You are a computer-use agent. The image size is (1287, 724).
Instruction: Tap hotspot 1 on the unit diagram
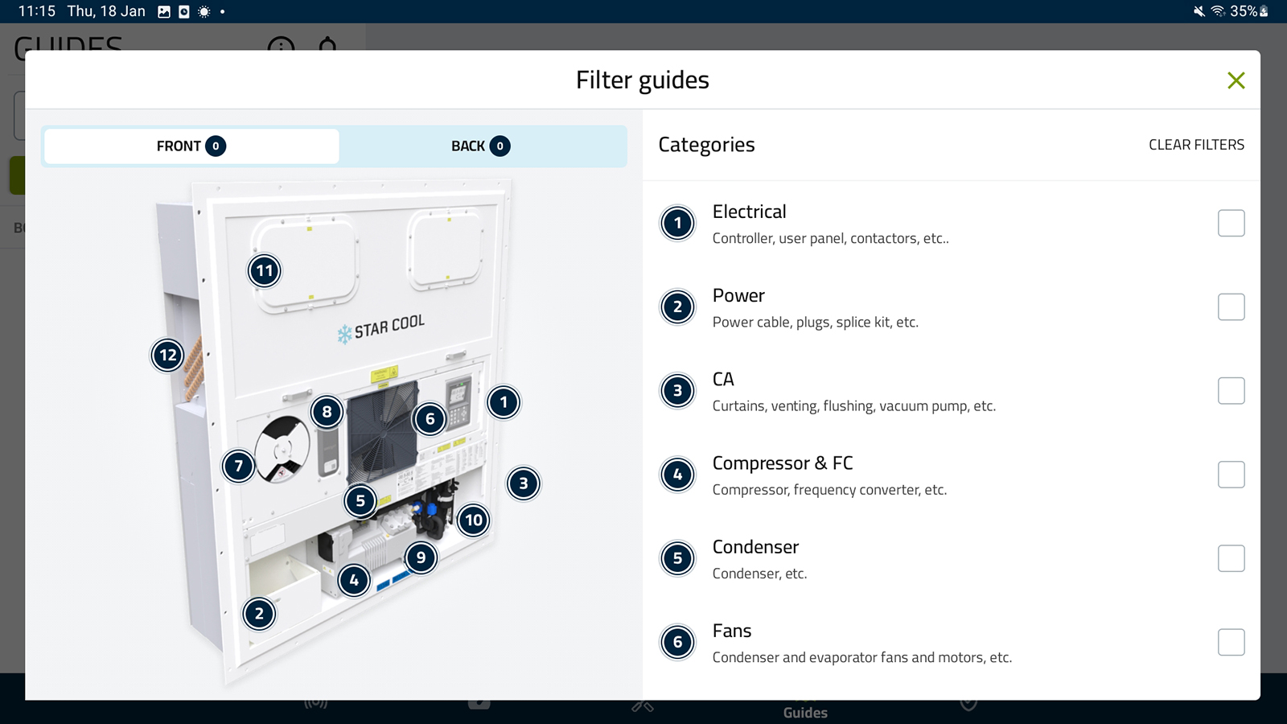coord(504,402)
